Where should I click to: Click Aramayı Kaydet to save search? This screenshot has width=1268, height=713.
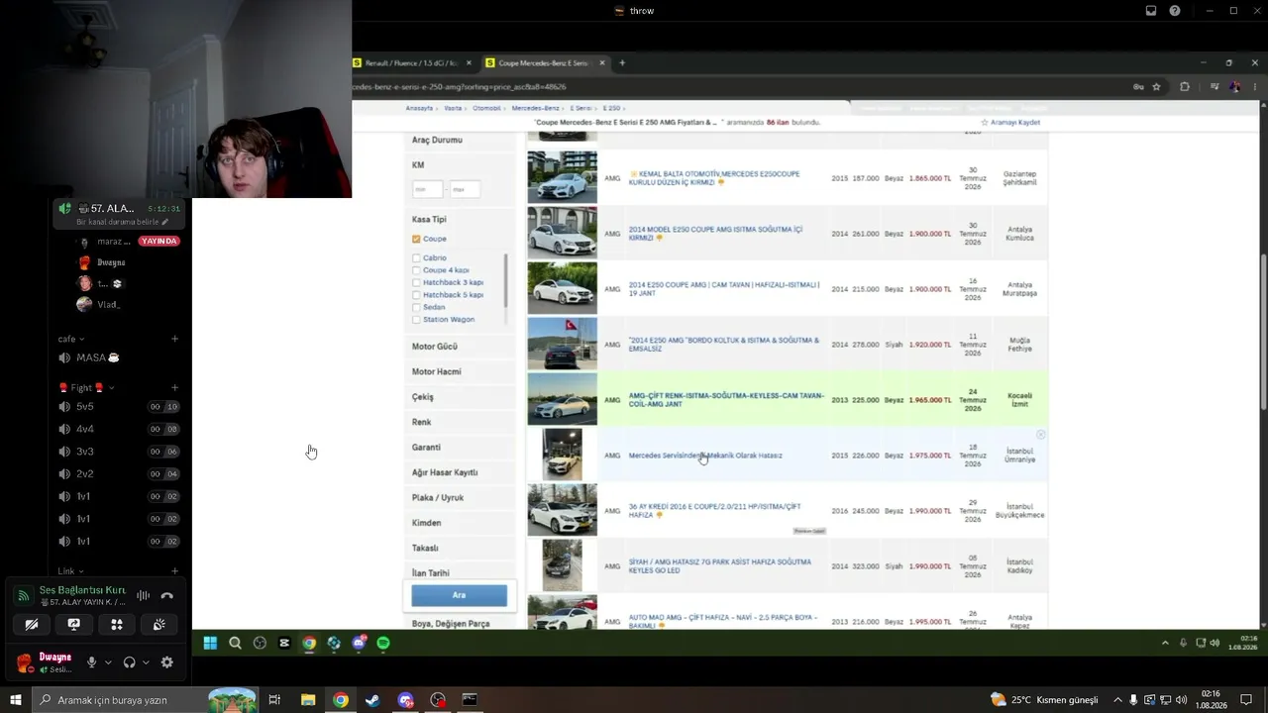pos(1010,122)
